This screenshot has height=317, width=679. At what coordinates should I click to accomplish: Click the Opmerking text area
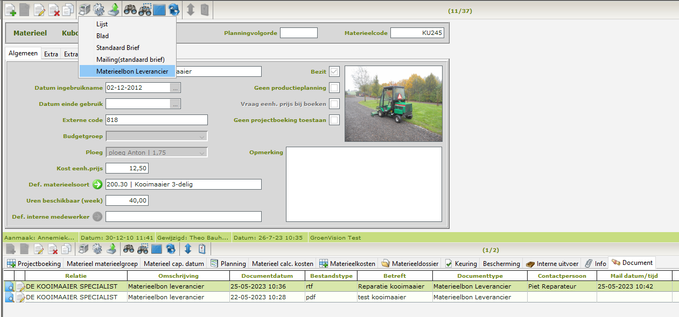tap(363, 184)
